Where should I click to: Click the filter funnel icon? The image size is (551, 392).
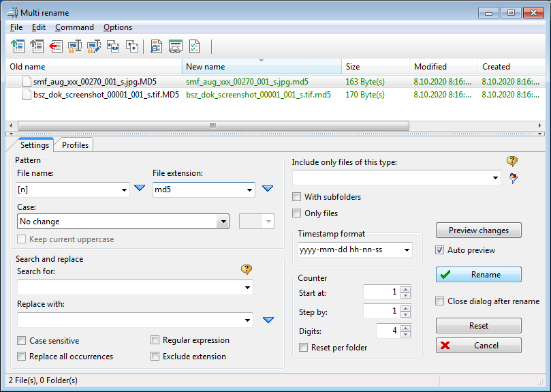513,179
